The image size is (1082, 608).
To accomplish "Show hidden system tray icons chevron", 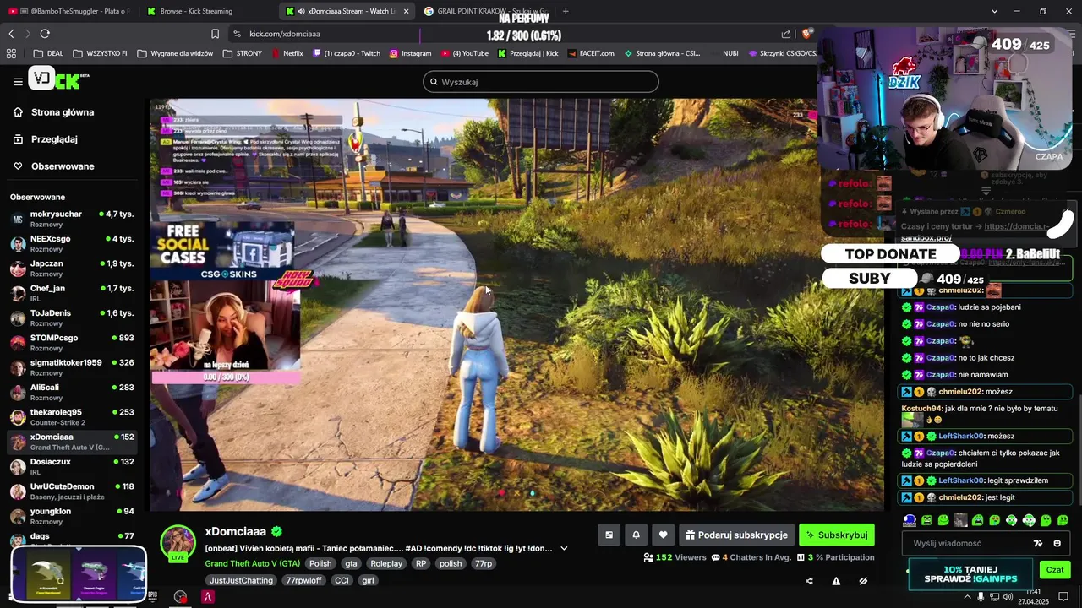I will (x=967, y=597).
